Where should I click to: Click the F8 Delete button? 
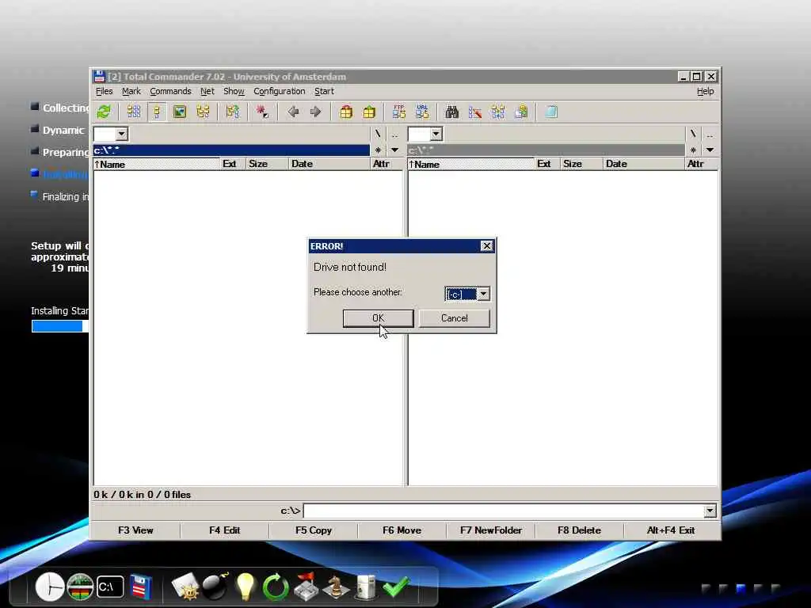(579, 530)
